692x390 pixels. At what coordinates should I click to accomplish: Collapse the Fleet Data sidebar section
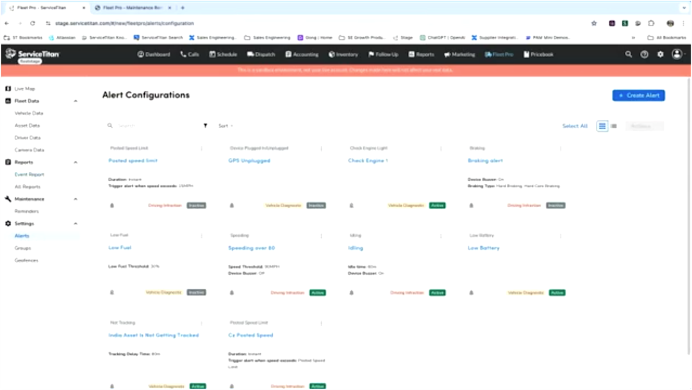tap(76, 101)
